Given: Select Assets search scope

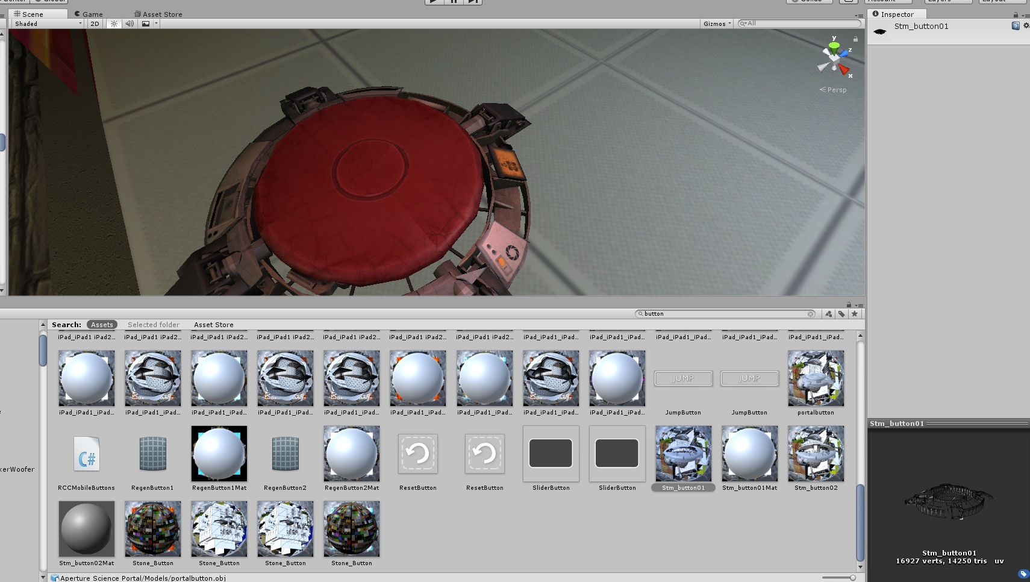Looking at the screenshot, I should (x=102, y=325).
